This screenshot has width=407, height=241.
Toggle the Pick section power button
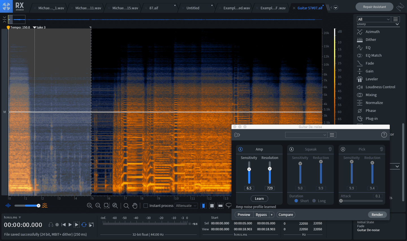[343, 149]
